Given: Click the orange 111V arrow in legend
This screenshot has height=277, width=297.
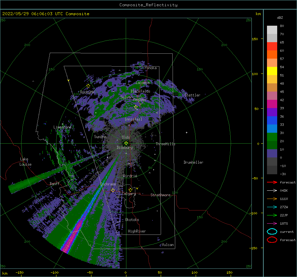Looking at the screenshot, I should (272, 199).
